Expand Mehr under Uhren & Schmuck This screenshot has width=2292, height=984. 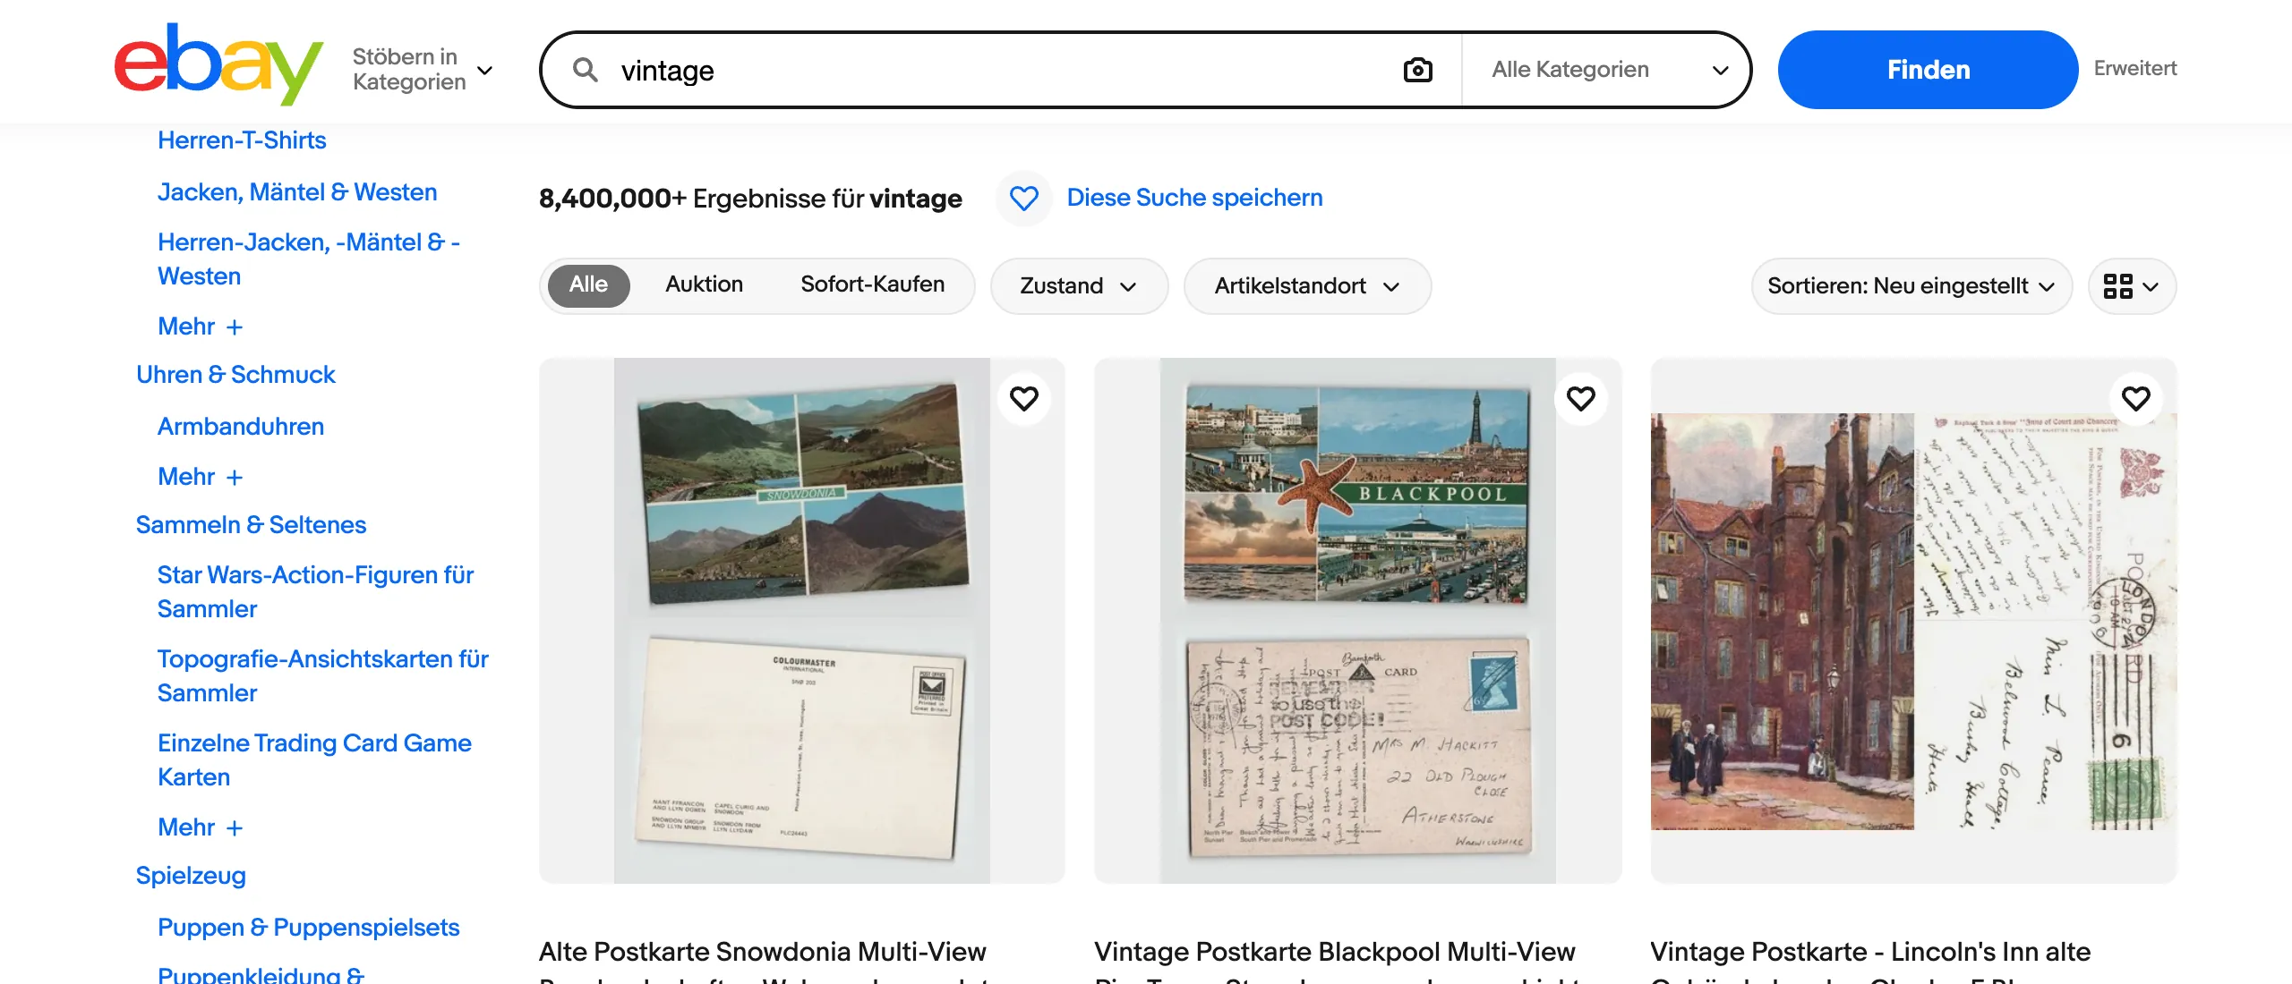pos(200,477)
